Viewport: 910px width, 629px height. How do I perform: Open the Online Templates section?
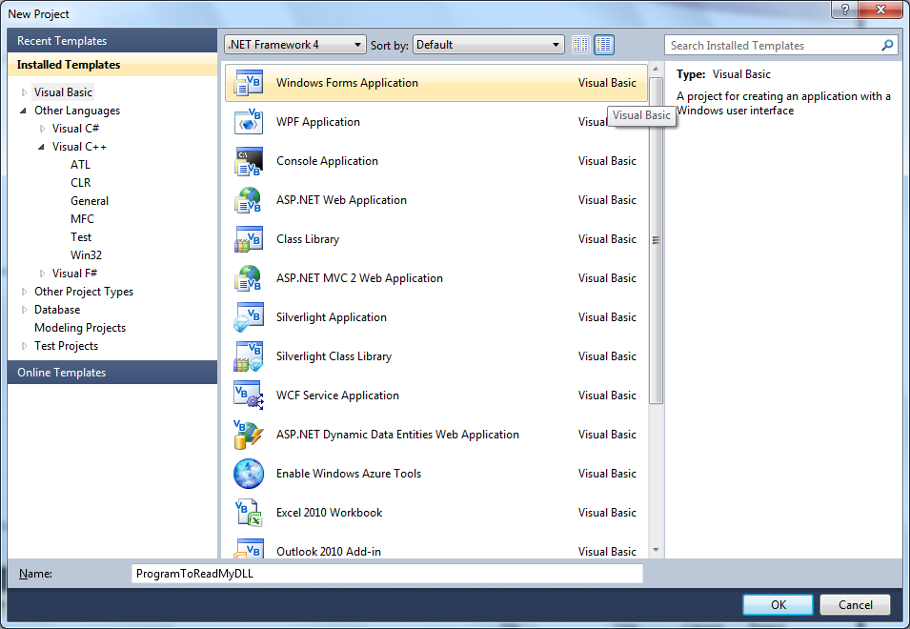click(112, 373)
